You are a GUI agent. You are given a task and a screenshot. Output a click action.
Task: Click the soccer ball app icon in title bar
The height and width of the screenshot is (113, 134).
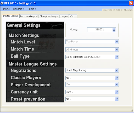point(2,3)
